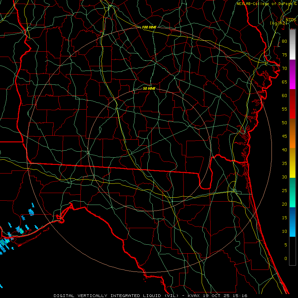The height and width of the screenshot is (298, 298).
Task: Click the 0 value on the color scale
Action: click(x=286, y=259)
